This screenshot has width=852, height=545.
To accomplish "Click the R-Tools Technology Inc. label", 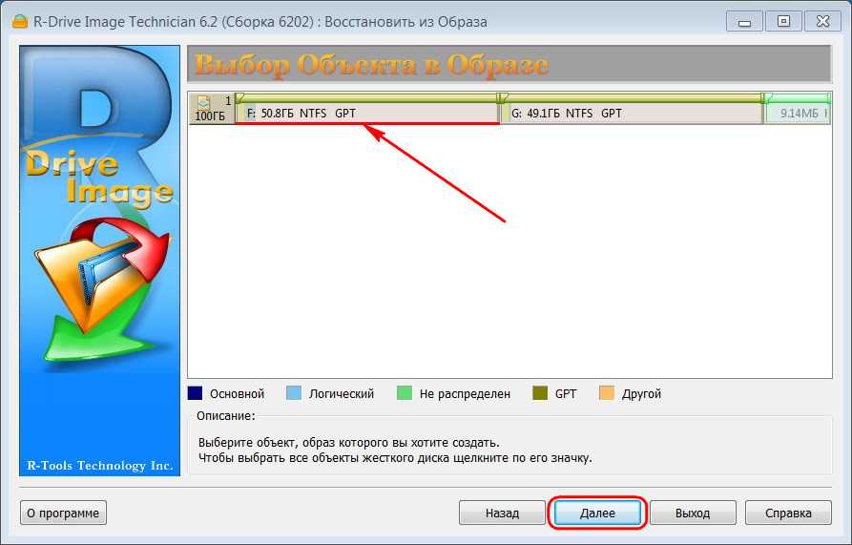I will pyautogui.click(x=100, y=466).
